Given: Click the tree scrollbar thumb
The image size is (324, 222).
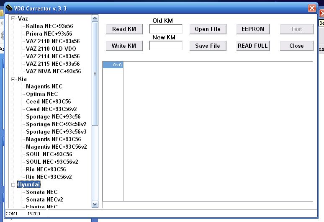Looking at the screenshot, I should 95,74.
